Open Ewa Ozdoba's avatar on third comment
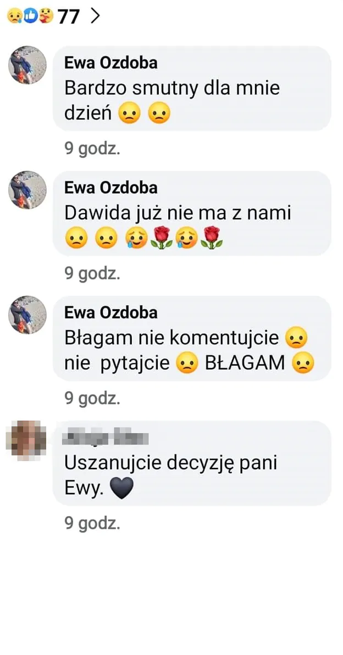343x655 pixels. pos(27,315)
